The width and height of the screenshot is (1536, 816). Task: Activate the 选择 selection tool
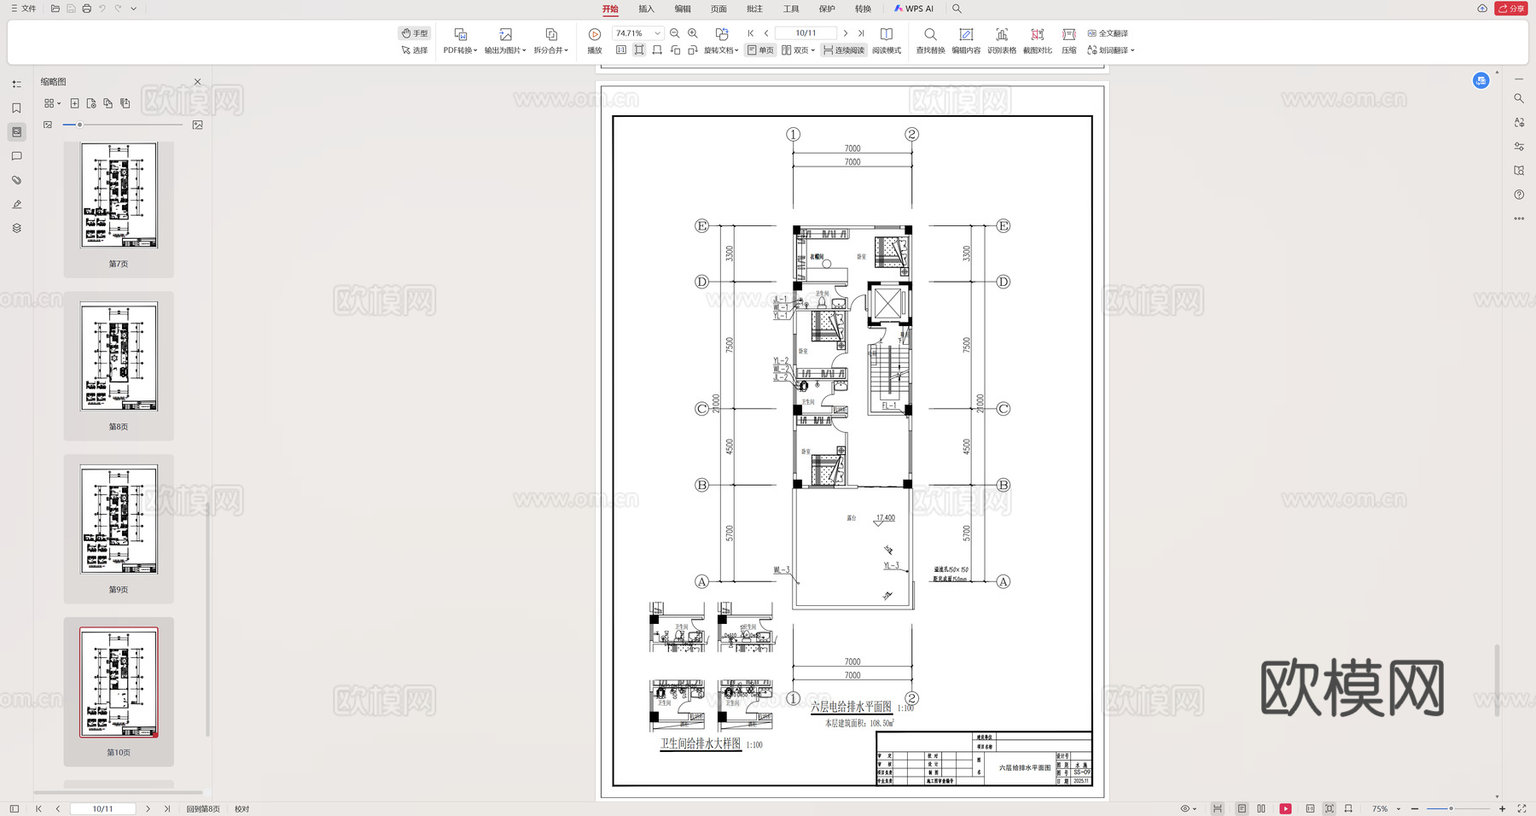click(415, 50)
